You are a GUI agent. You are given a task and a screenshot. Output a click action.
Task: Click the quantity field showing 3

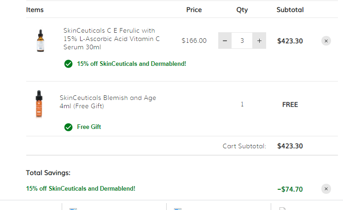click(242, 41)
